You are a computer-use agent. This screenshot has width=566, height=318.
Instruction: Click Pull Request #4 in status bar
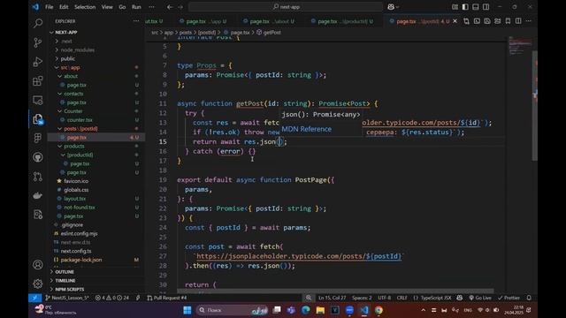[x=167, y=298]
